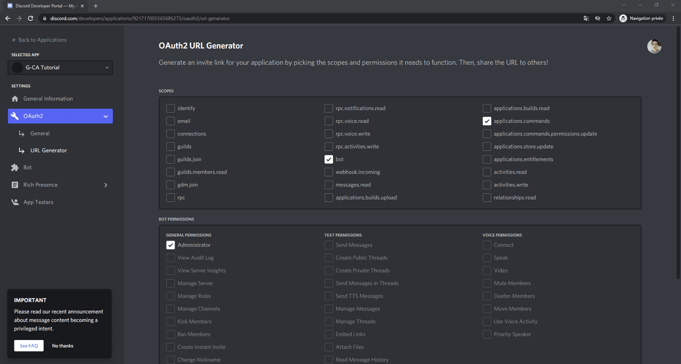The image size is (681, 364).
Task: Check the applications.entitlements scope
Action: point(487,159)
